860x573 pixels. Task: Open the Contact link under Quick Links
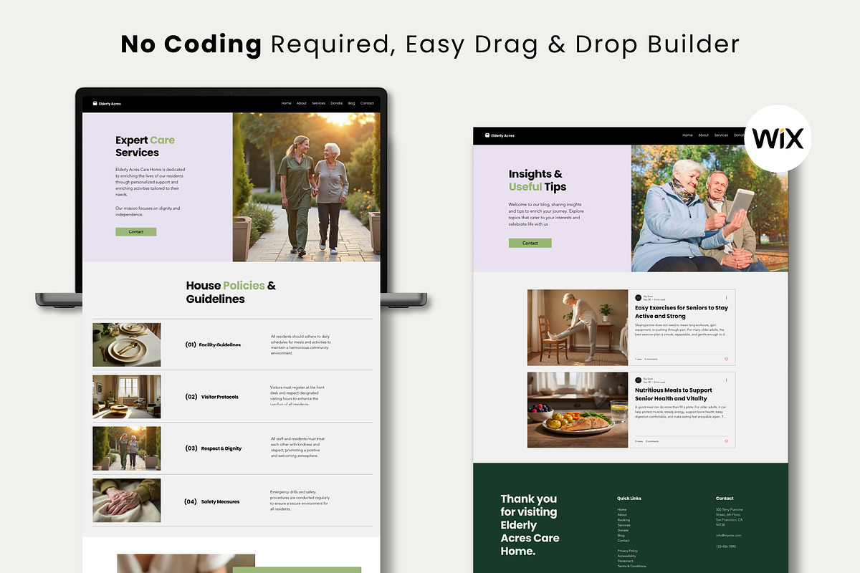tap(623, 540)
